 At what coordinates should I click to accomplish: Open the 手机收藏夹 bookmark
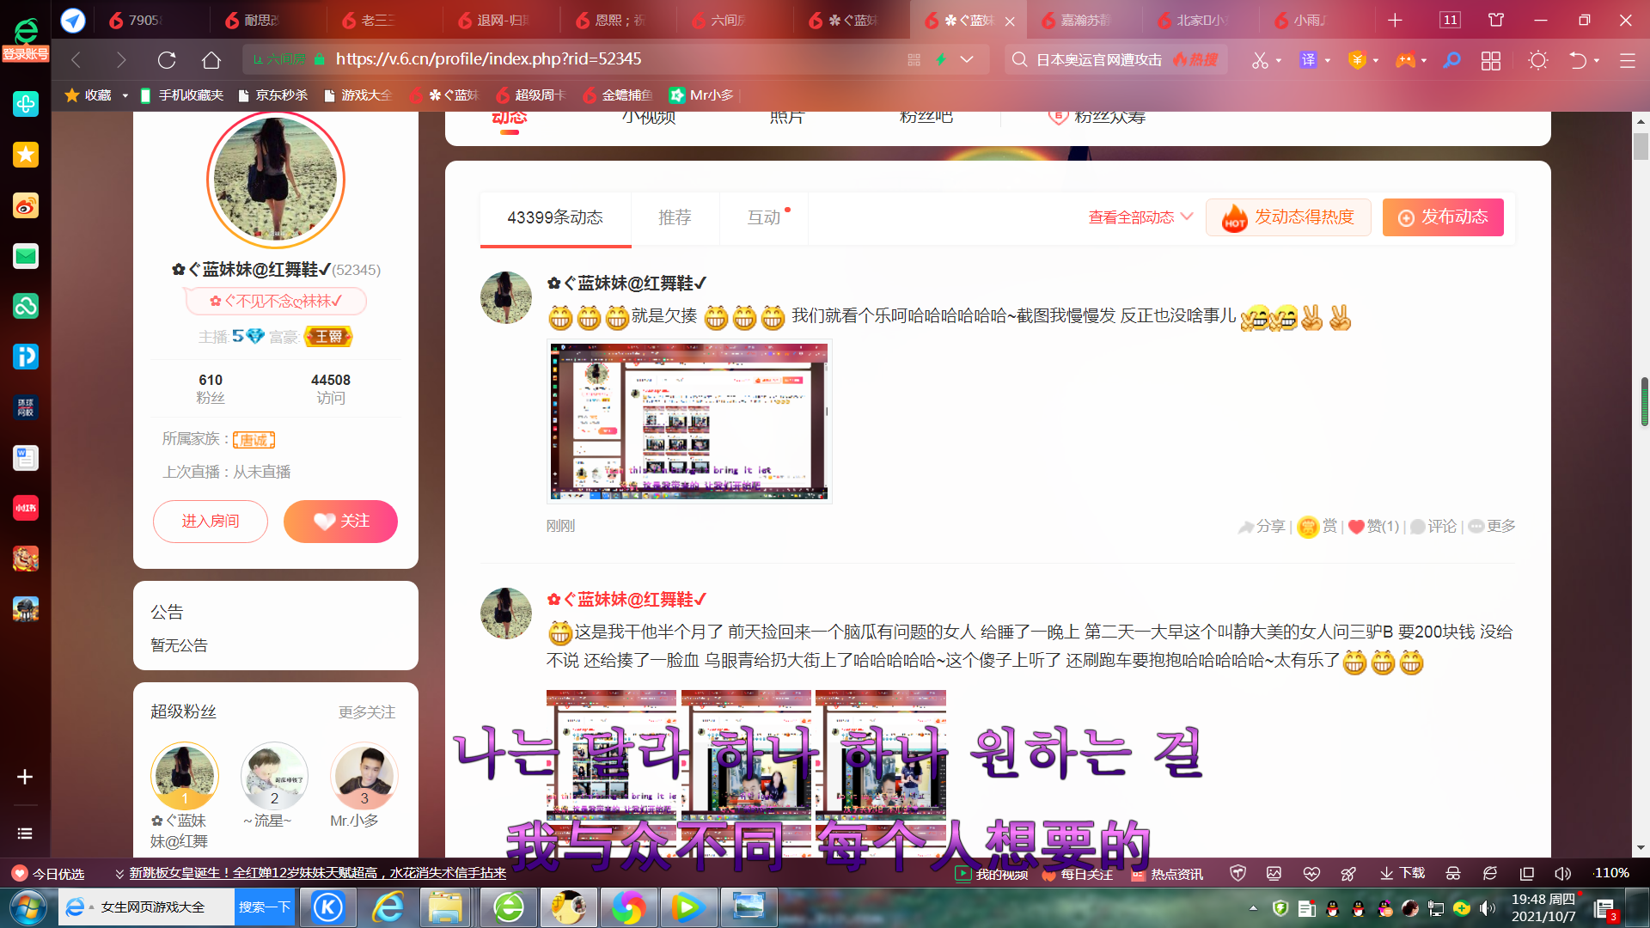pos(181,95)
